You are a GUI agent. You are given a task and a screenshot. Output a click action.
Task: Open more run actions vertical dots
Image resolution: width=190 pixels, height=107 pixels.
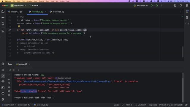(162, 5)
